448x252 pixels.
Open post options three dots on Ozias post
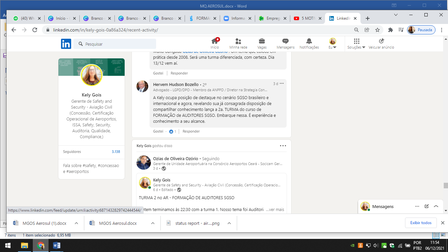[x=283, y=146]
